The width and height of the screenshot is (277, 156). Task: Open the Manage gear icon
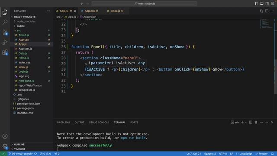coord(5,146)
